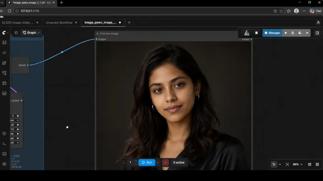The width and height of the screenshot is (323, 181).
Task: Click the fit view icon
Action: point(287,165)
